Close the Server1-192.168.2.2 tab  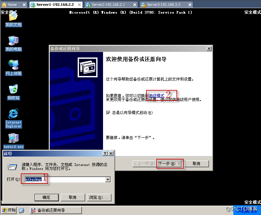coord(79,5)
